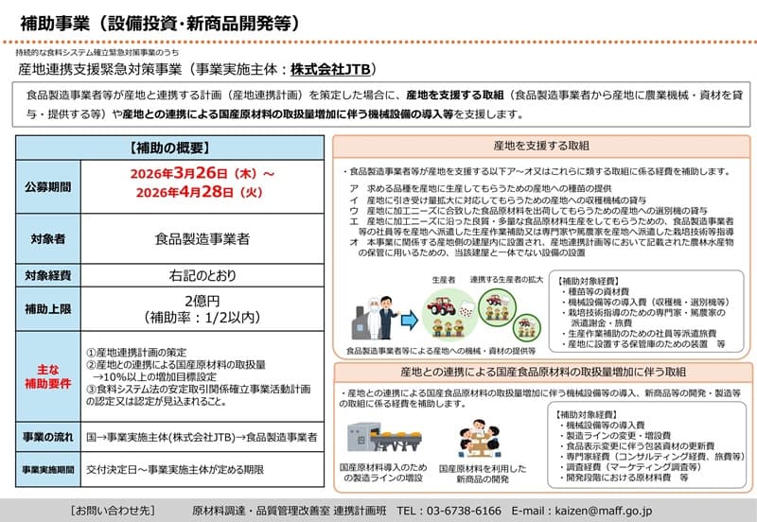This screenshot has width=757, height=522.
Task: Select the red 主な補助要件 label
Action: tap(48, 376)
